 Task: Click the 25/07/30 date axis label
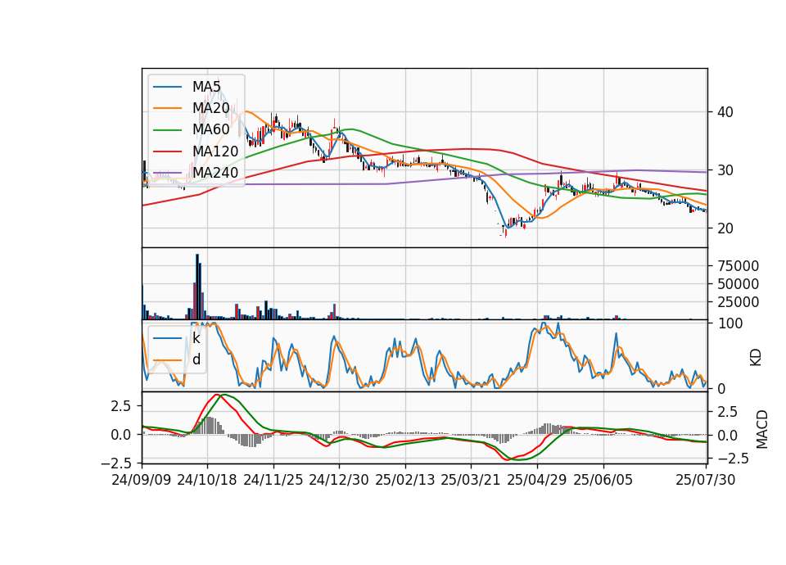click(x=706, y=480)
